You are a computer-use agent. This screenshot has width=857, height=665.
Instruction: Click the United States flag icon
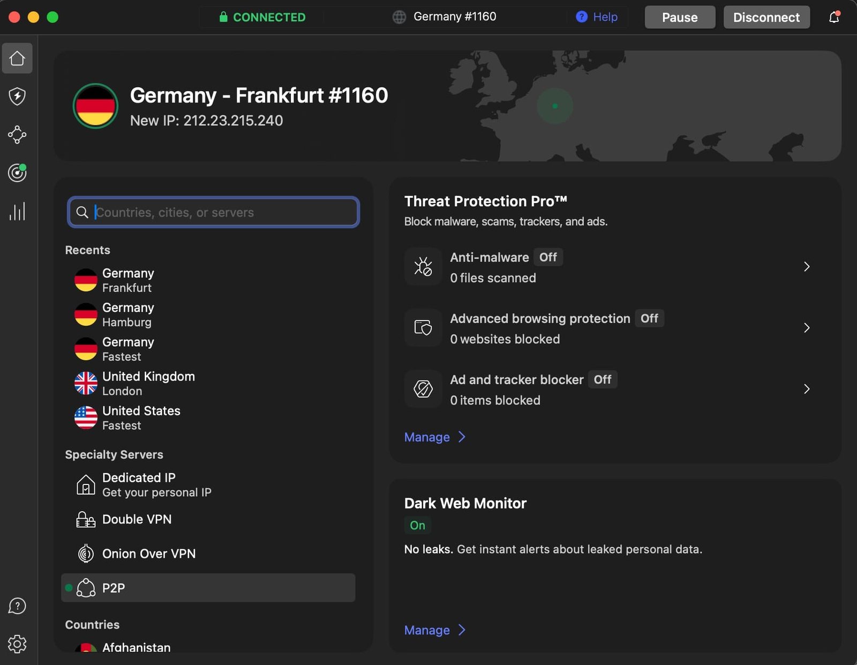coord(86,417)
